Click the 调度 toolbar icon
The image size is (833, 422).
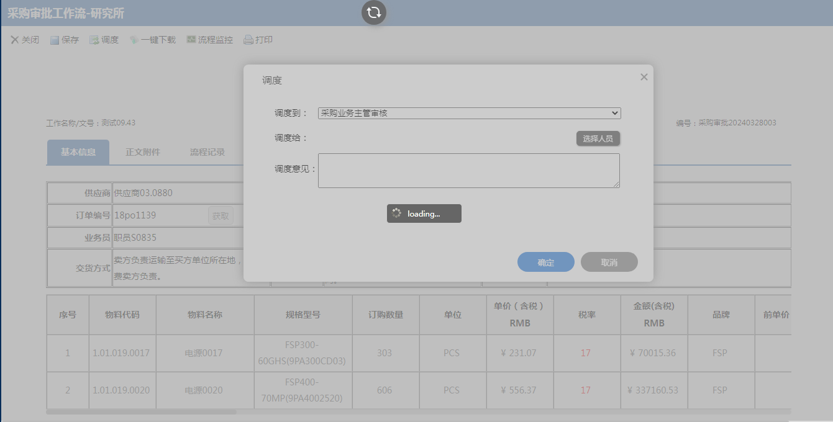click(x=94, y=40)
